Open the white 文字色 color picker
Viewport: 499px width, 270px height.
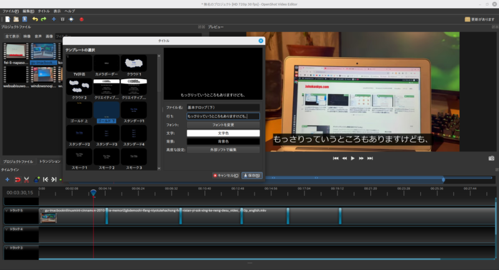point(223,133)
